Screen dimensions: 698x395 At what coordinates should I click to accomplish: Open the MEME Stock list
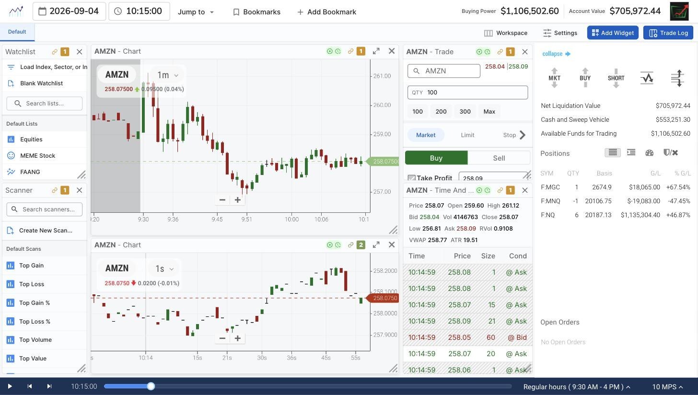point(37,156)
